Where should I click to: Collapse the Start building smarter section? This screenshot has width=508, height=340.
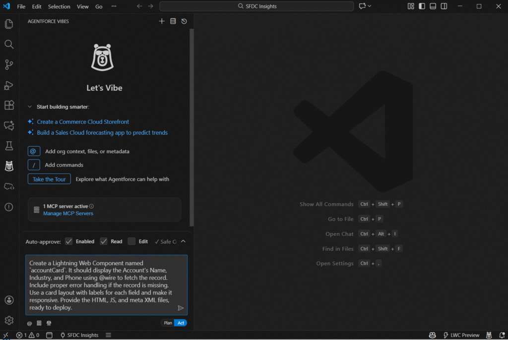[x=30, y=107]
